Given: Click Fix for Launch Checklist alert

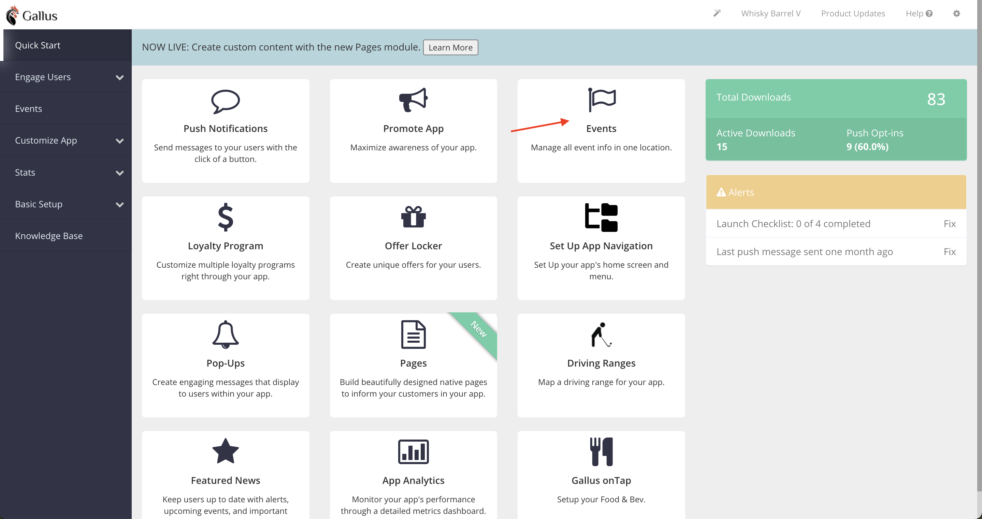Looking at the screenshot, I should click(949, 224).
